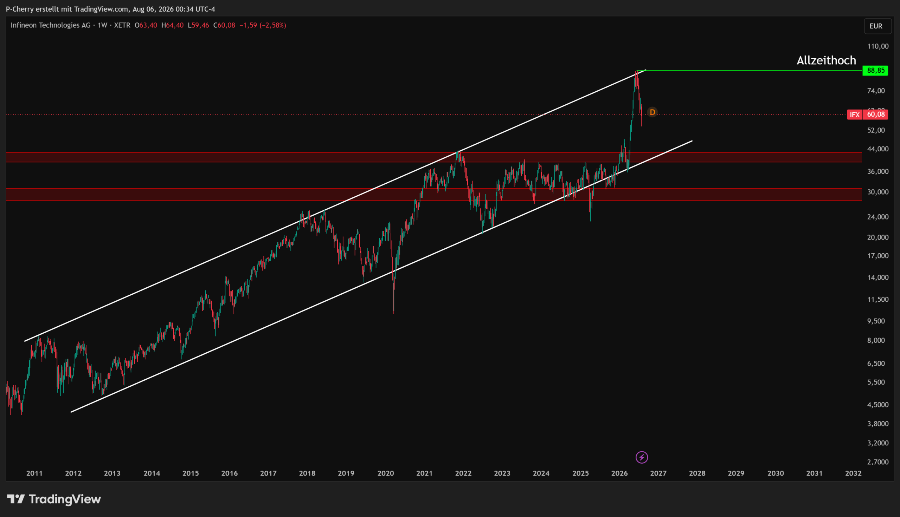The height and width of the screenshot is (517, 900).
Task: Click the 2016 label on the time axis
Action: [229, 473]
